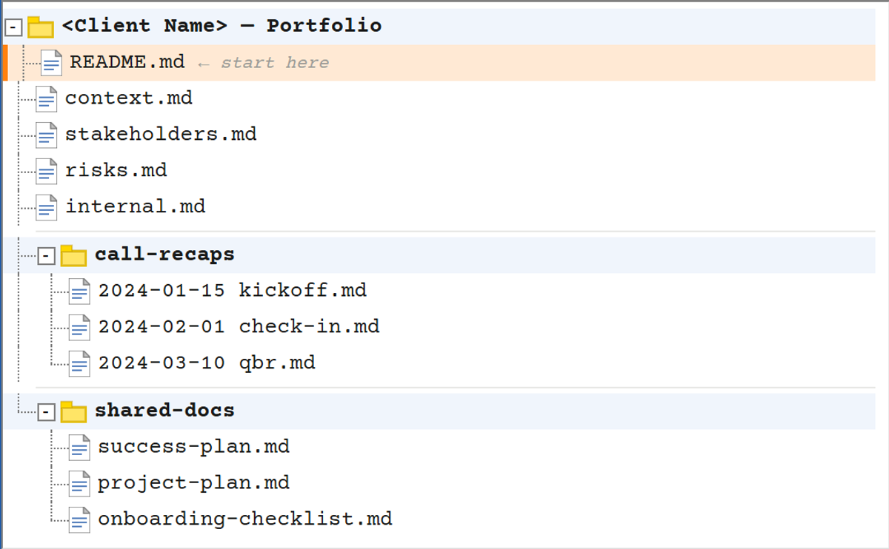Click the call-recaps folder icon
Image resolution: width=889 pixels, height=549 pixels.
pyautogui.click(x=73, y=255)
